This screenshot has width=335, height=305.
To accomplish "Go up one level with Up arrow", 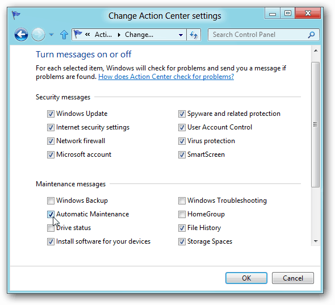I will click(x=64, y=35).
